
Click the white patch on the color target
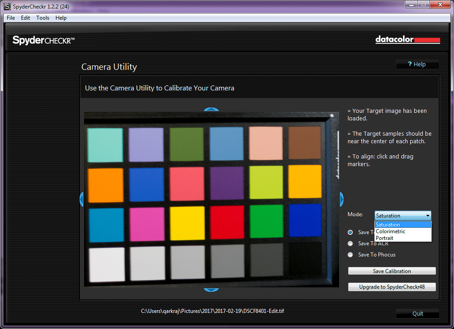pyautogui.click(x=107, y=265)
